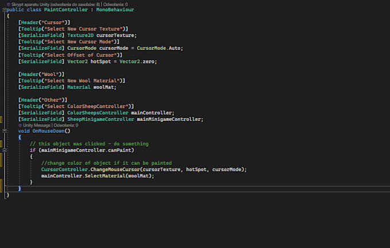Click mainController in its field declaration
Image resolution: width=390 pixels, height=248 pixels.
pos(151,113)
